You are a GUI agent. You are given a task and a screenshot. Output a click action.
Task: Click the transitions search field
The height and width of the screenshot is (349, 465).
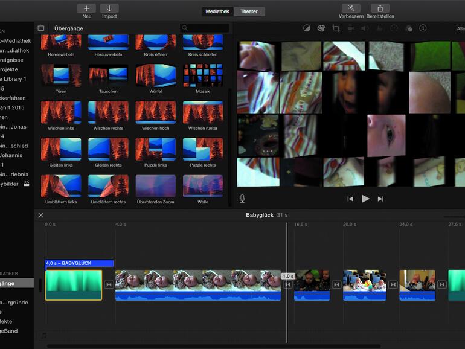pos(205,28)
